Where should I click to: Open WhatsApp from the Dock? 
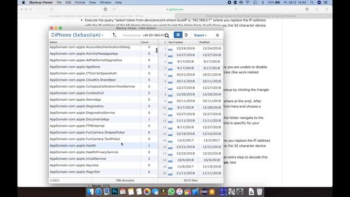click(x=171, y=192)
